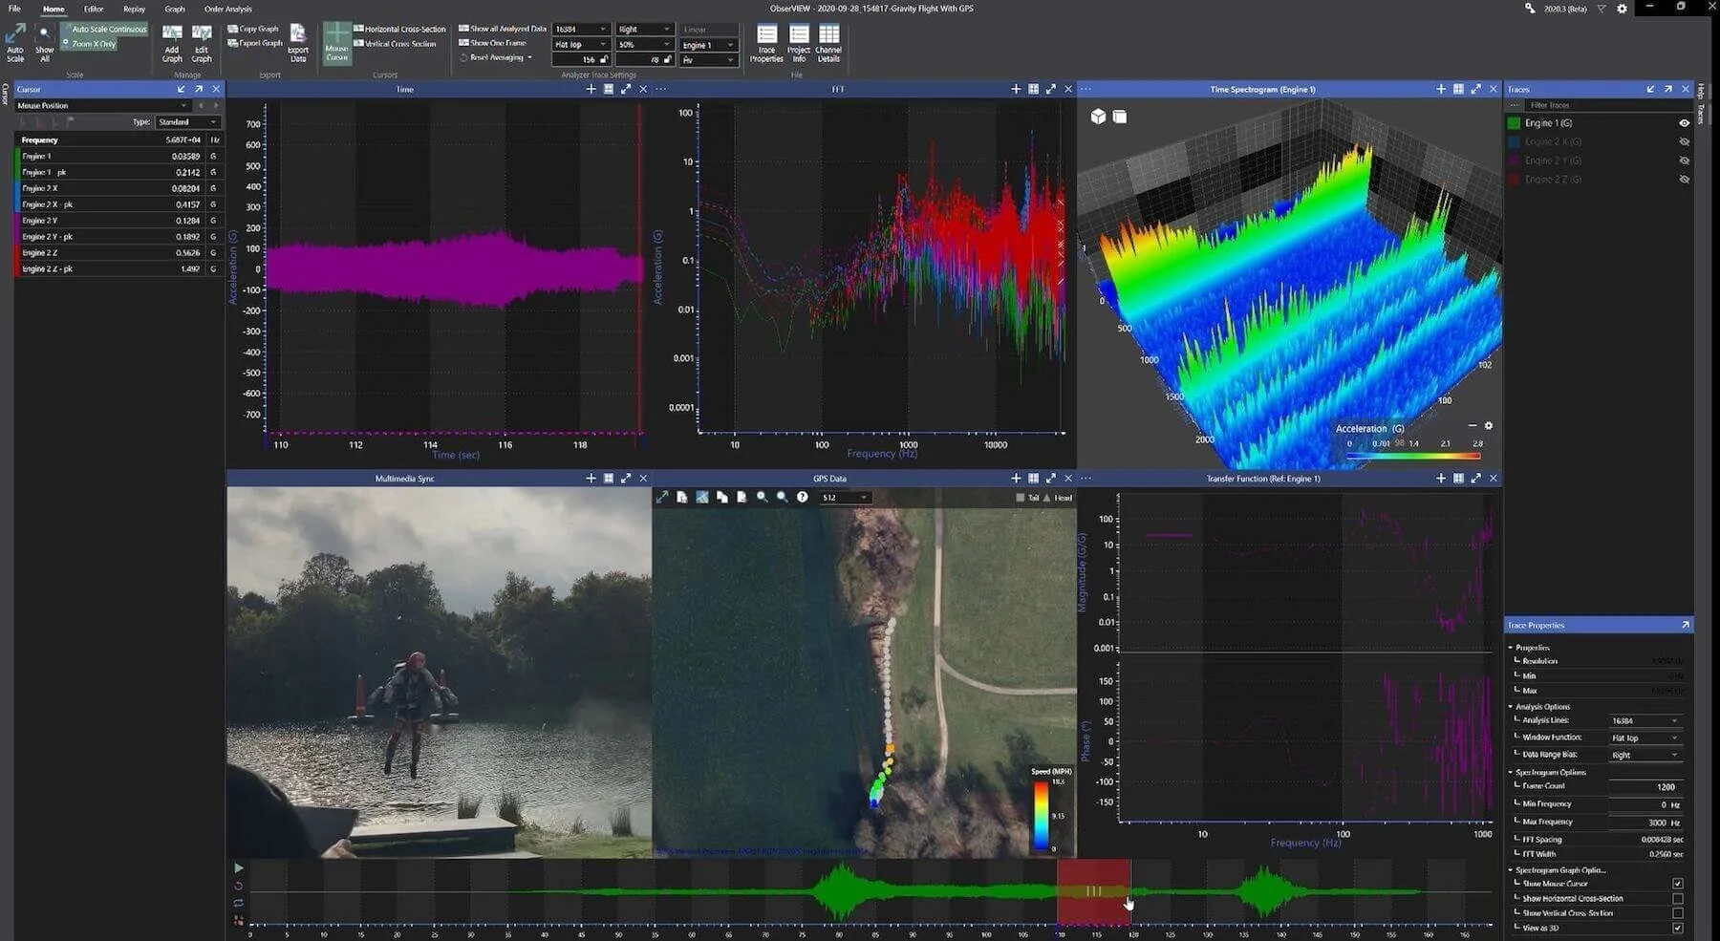Screen dimensions: 1720x941
Task: Collapse the Spectrogram Options section
Action: coord(1511,772)
